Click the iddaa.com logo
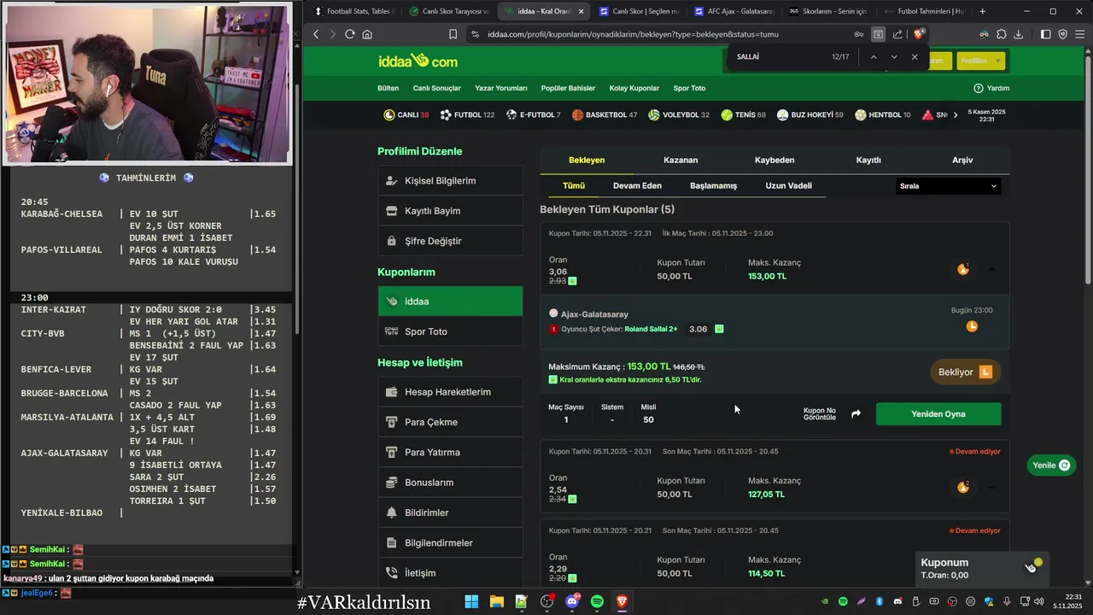The height and width of the screenshot is (615, 1093). [x=418, y=61]
